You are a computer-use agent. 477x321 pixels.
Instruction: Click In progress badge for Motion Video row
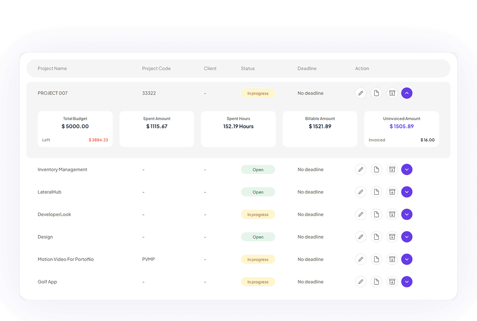click(x=258, y=260)
